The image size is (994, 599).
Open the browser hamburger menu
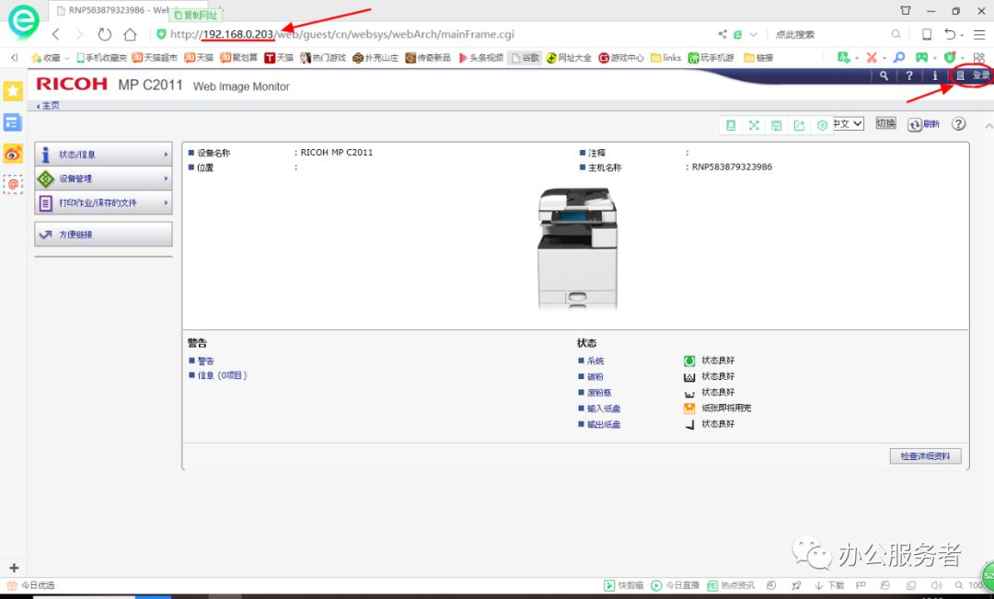(979, 34)
